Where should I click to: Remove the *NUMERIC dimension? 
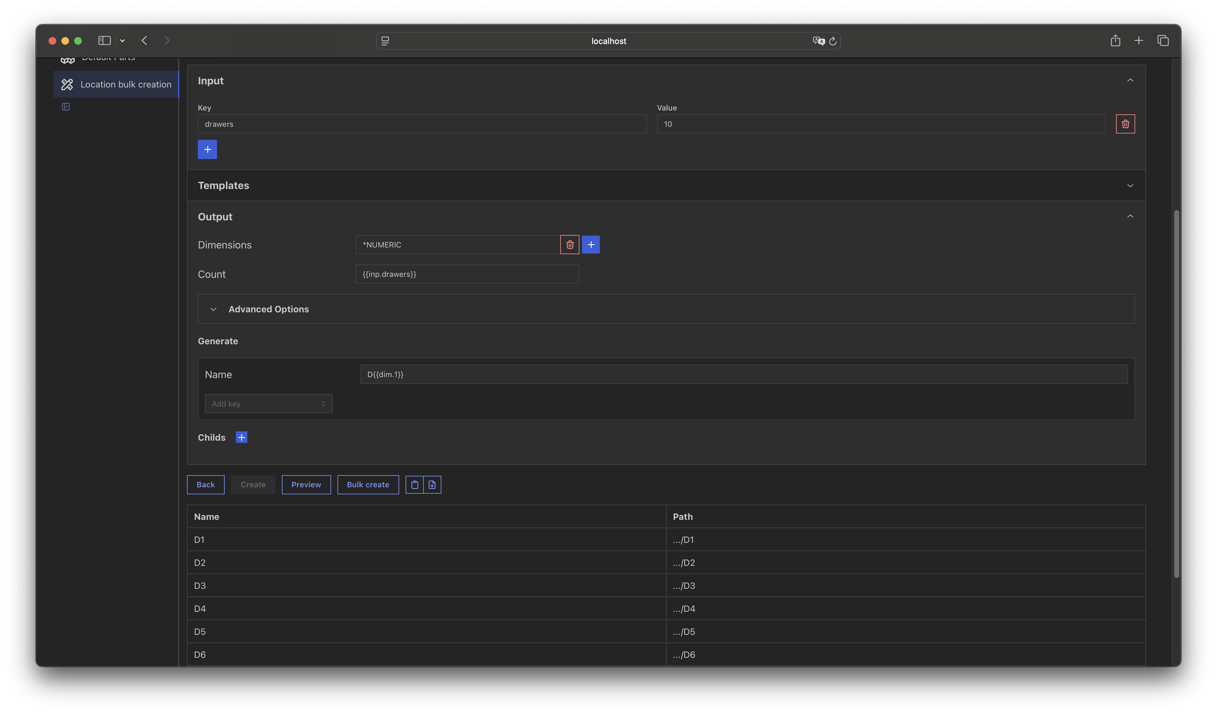(570, 245)
